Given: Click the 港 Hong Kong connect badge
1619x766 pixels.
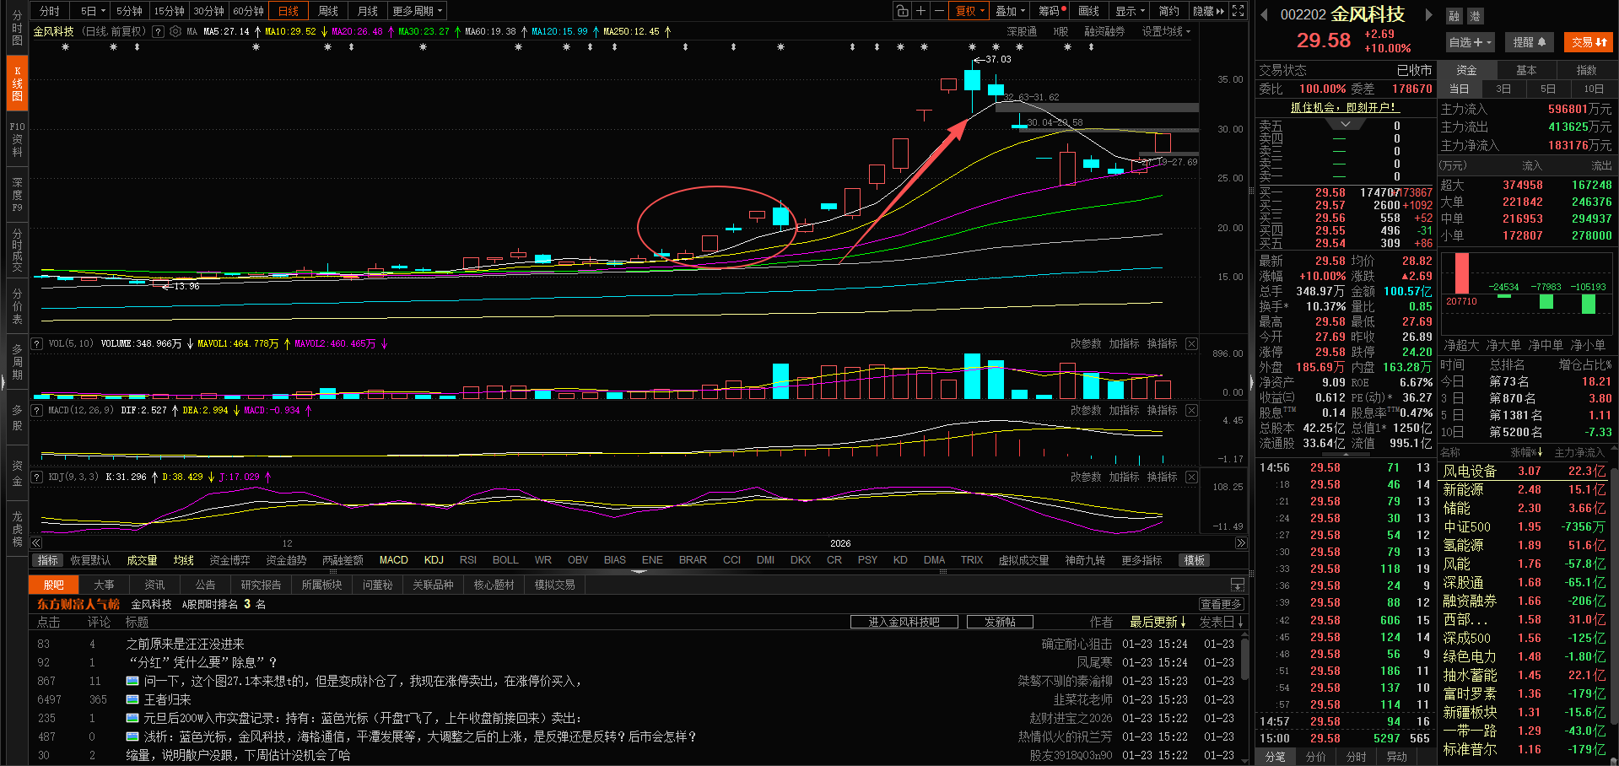Looking at the screenshot, I should 1475,16.
